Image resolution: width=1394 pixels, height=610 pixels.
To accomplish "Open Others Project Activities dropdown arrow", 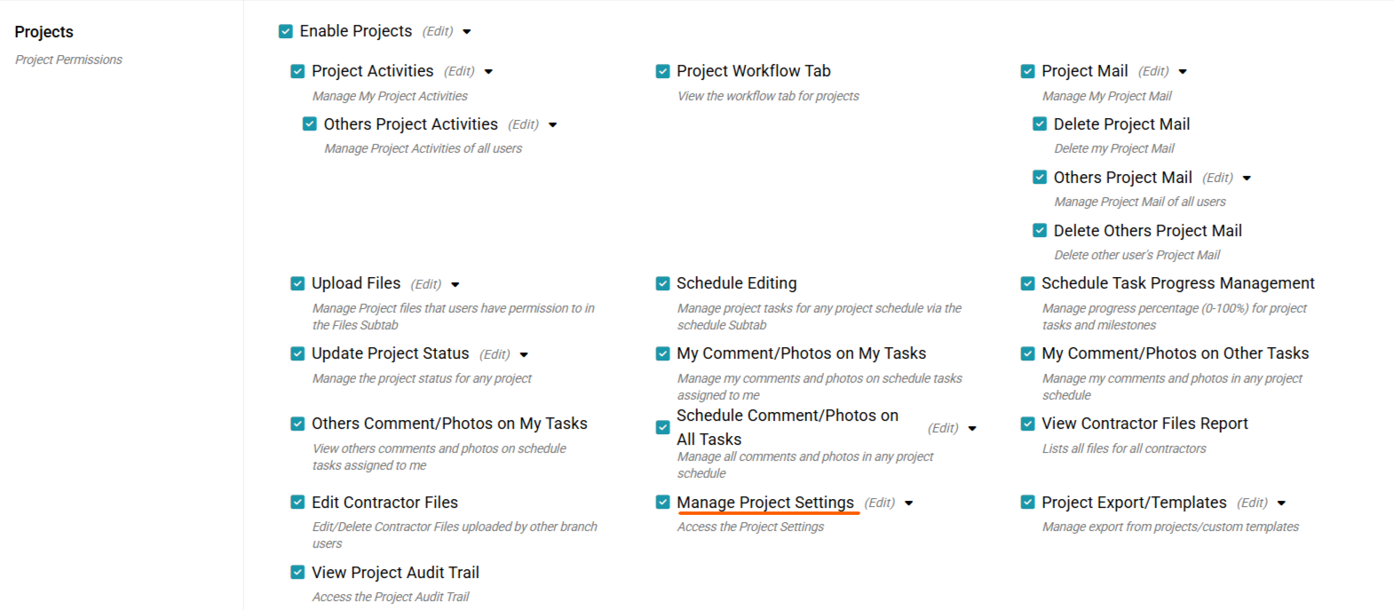I will [x=553, y=125].
